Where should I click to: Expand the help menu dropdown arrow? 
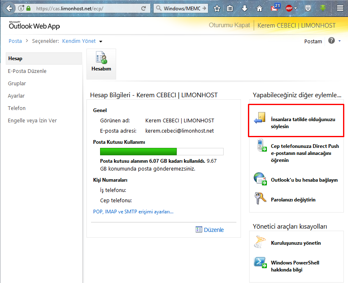339,41
